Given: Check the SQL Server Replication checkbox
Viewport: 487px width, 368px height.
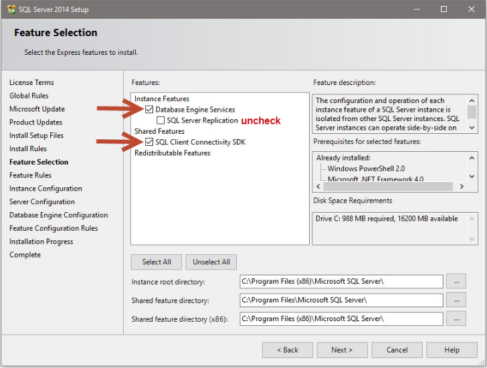Looking at the screenshot, I should click(161, 120).
